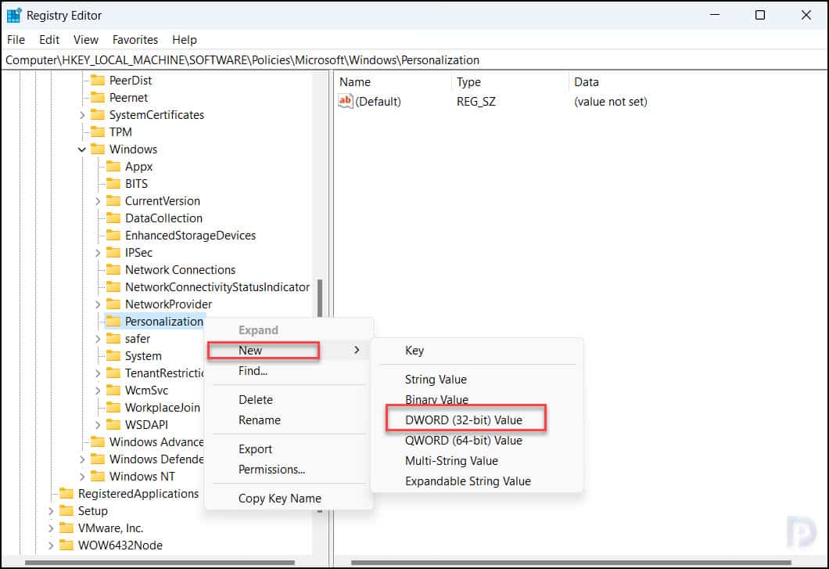
Task: Click the values pane horizontal scrollbar
Action: click(x=571, y=562)
